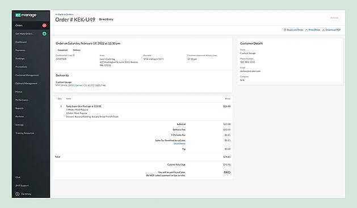Click the Download PDF download icon

324,30
